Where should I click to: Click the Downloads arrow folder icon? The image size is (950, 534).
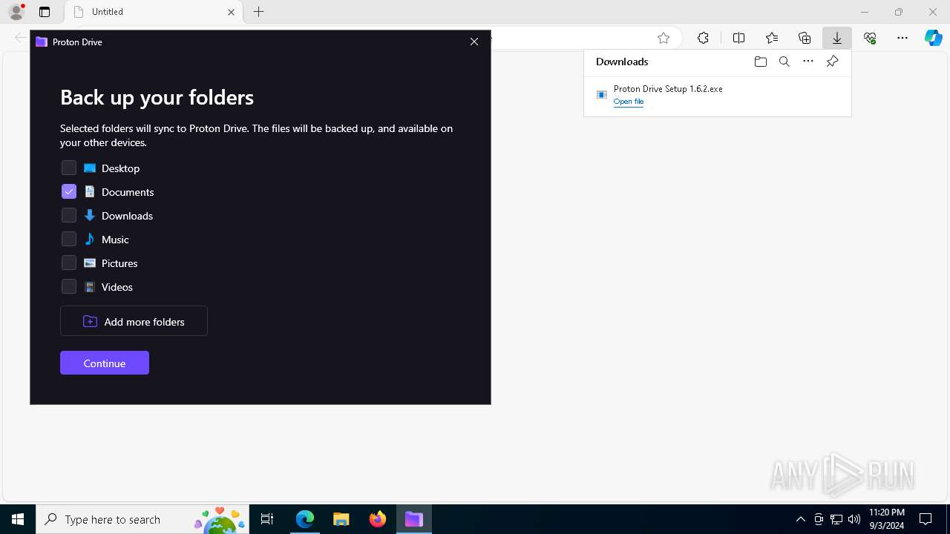(x=90, y=215)
